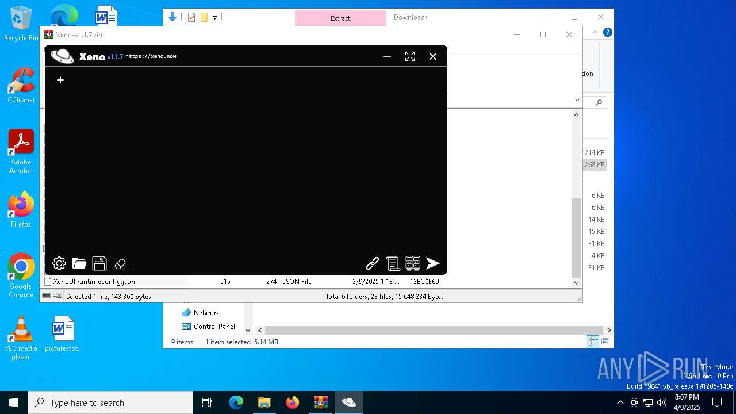Click the taskbar search box
This screenshot has height=414, width=736.
(x=110, y=402)
